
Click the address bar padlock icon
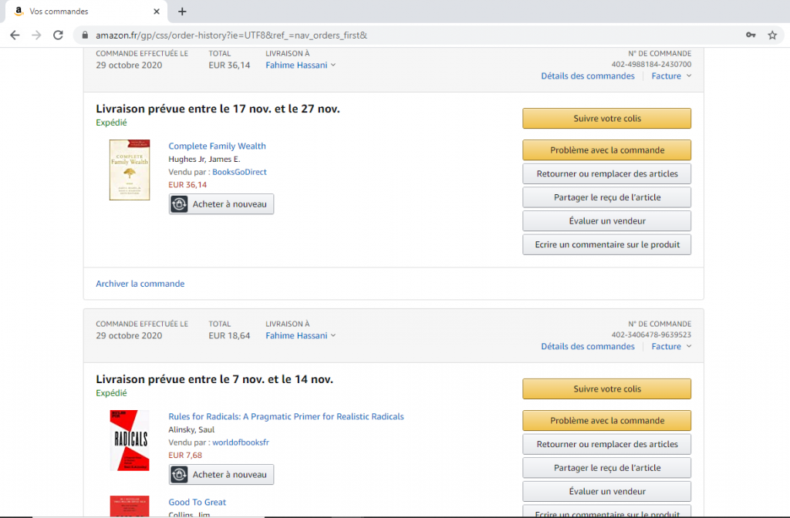pyautogui.click(x=85, y=35)
